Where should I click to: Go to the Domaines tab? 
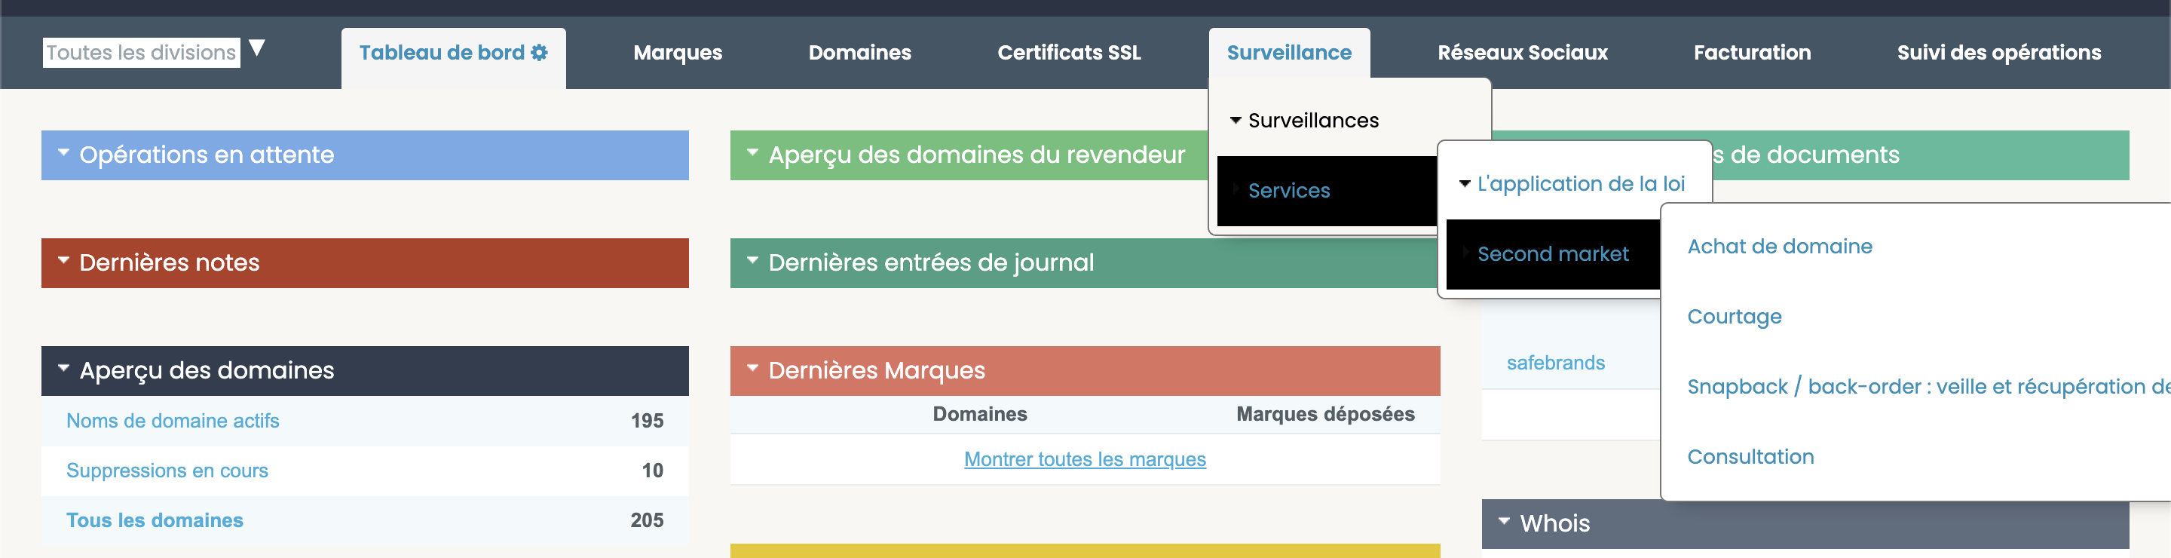859,52
